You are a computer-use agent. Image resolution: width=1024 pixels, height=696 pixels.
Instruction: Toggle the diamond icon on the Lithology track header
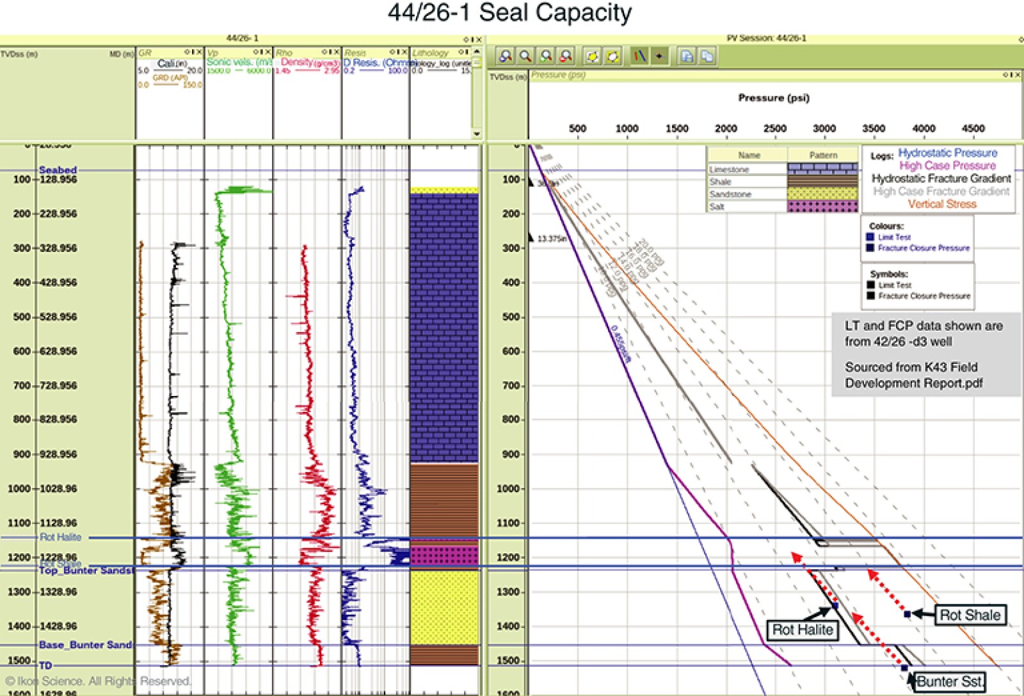(x=460, y=52)
